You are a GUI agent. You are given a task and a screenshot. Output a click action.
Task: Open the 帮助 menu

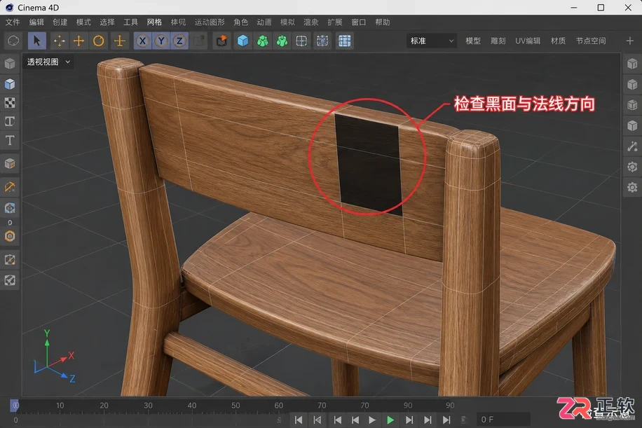pos(383,22)
